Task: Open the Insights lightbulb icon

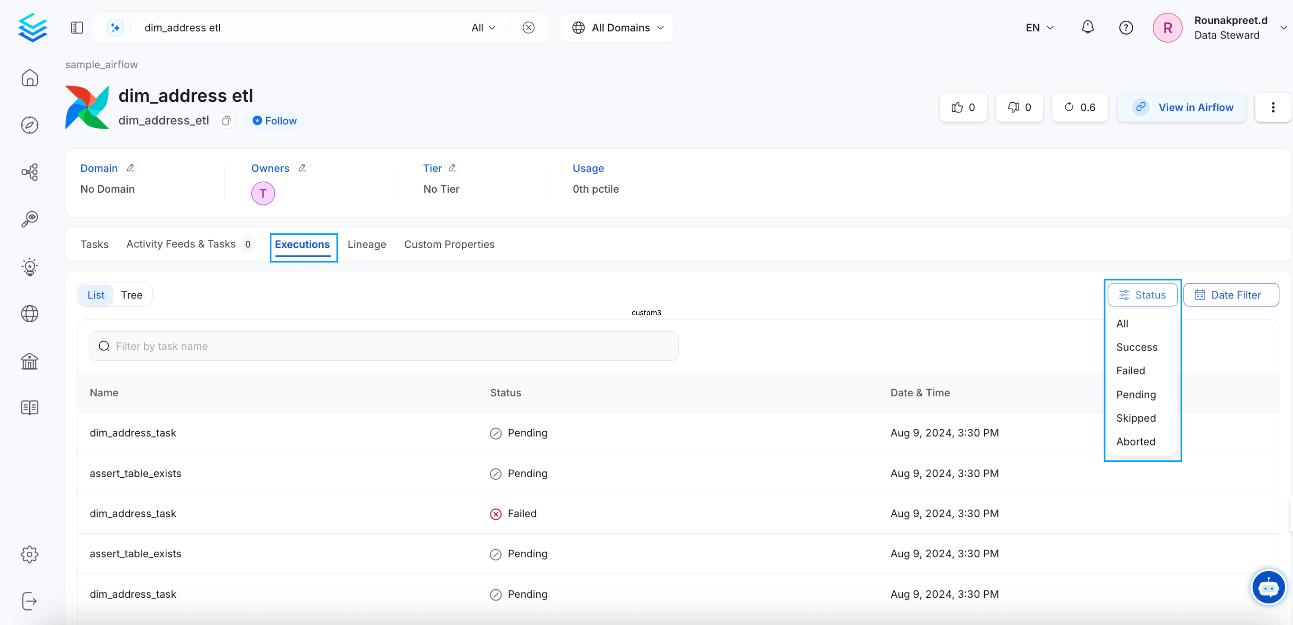Action: [x=29, y=267]
